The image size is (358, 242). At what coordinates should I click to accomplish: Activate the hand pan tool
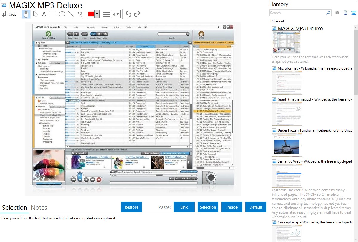(26, 14)
